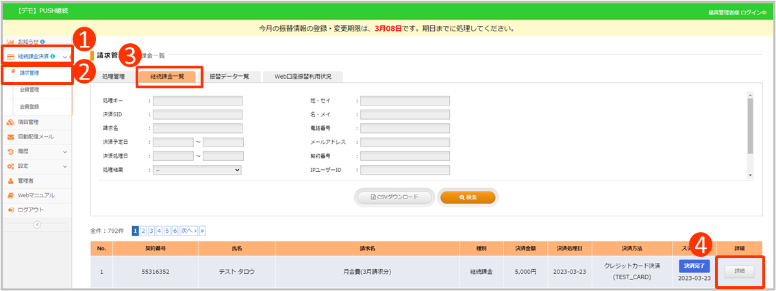Click the 項目管理 icon in sidebar
This screenshot has height=291, width=776.
[11, 123]
